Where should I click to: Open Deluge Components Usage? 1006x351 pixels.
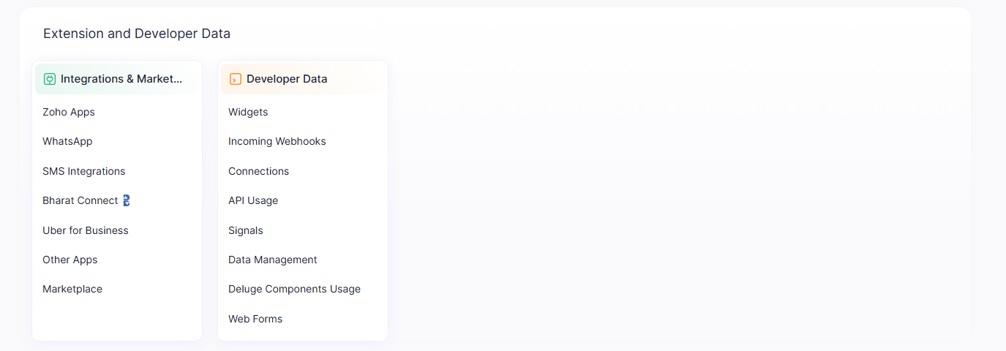pos(294,289)
